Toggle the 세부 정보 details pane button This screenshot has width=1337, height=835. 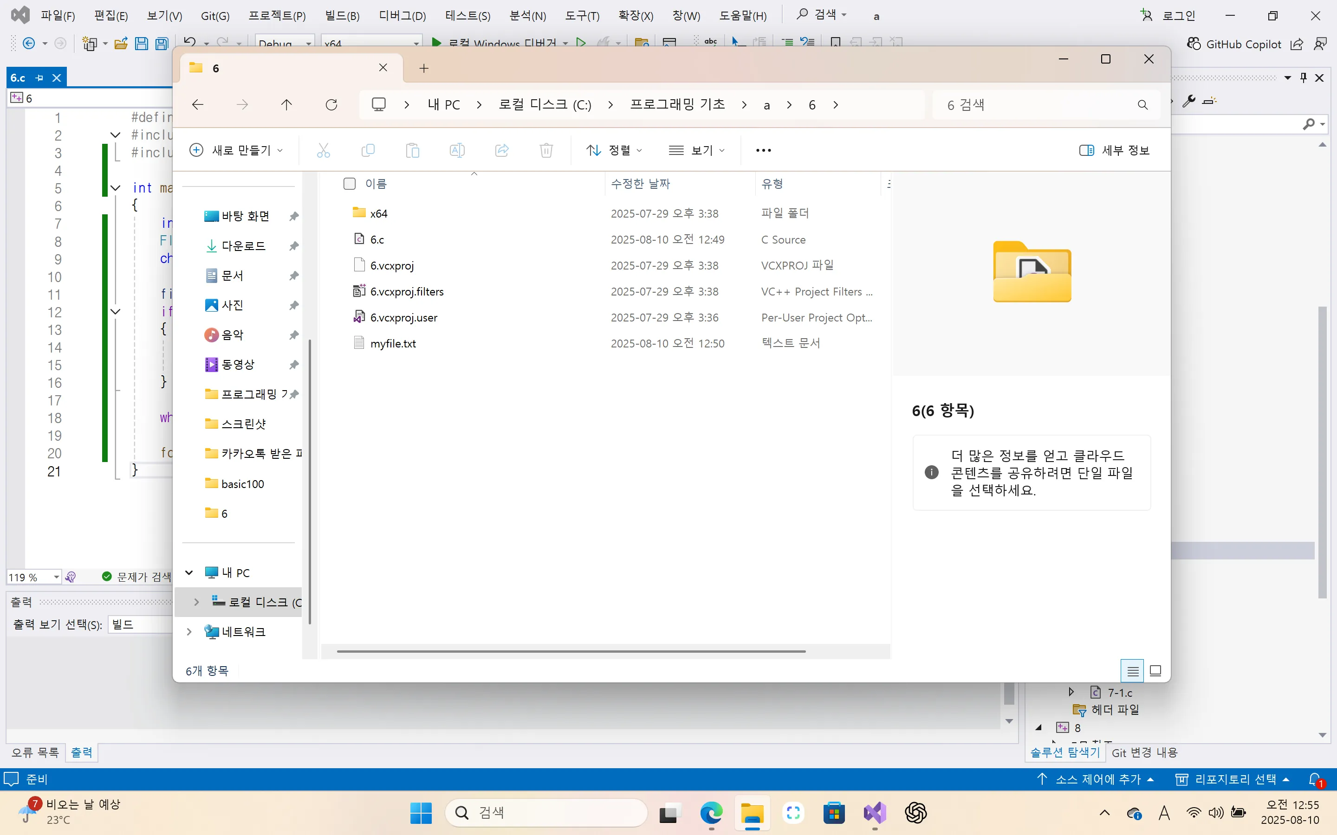coord(1114,150)
